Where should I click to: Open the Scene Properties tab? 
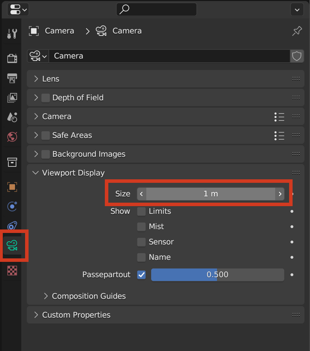11,117
